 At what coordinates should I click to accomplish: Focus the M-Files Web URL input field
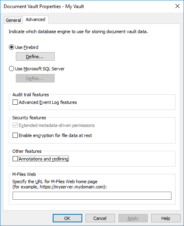tap(92, 196)
